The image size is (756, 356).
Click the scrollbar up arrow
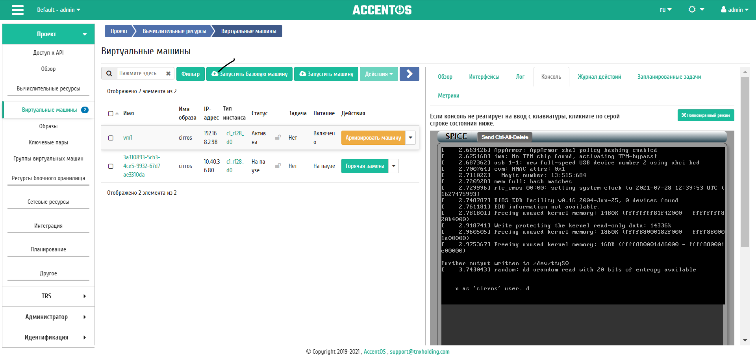tap(745, 72)
